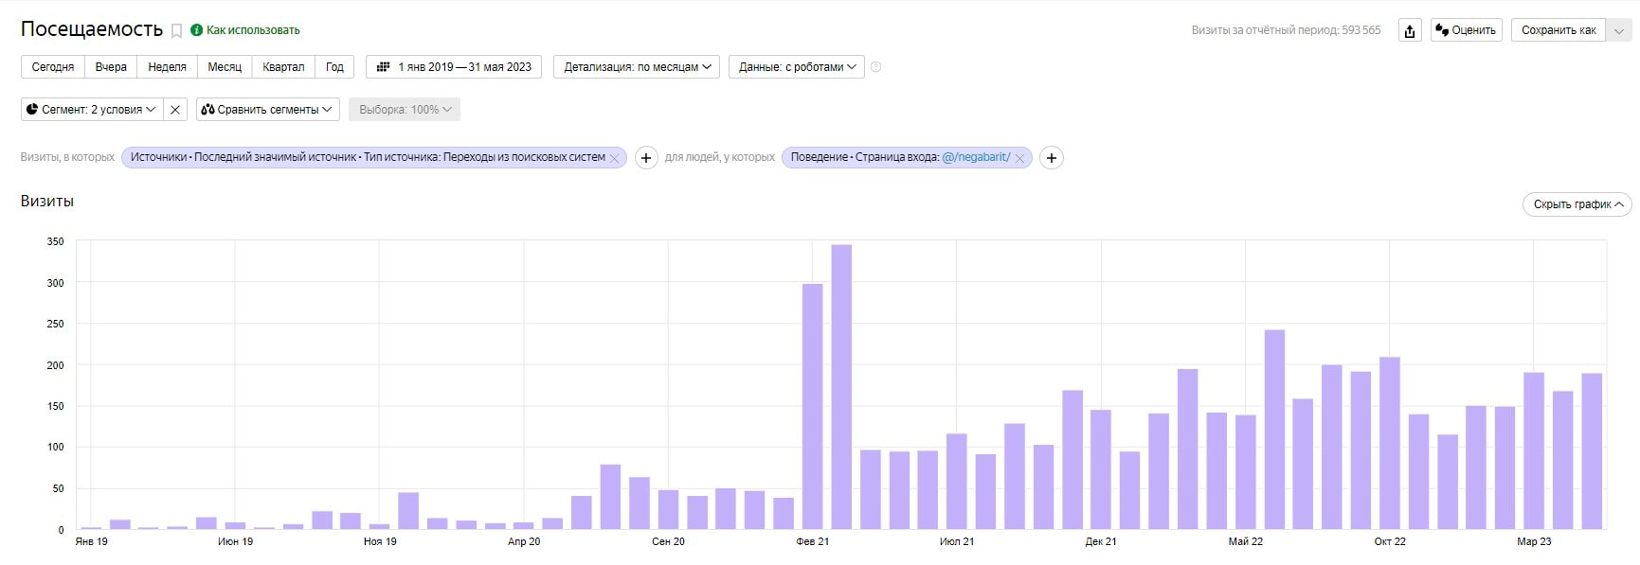This screenshot has height=565, width=1640.
Task: Open the Данные: с роботами dropdown
Action: pos(796,67)
